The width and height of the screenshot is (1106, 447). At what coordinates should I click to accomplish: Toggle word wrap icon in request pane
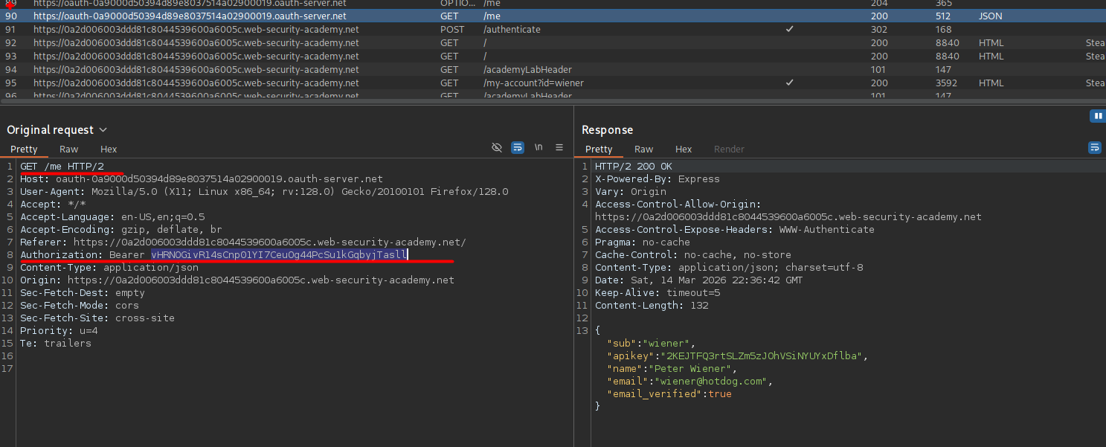[518, 148]
